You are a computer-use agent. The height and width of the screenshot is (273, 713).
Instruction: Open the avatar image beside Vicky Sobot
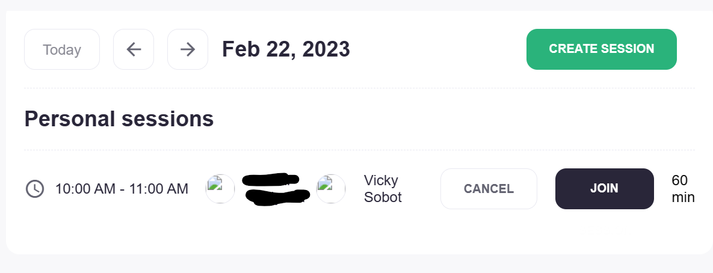tap(330, 189)
